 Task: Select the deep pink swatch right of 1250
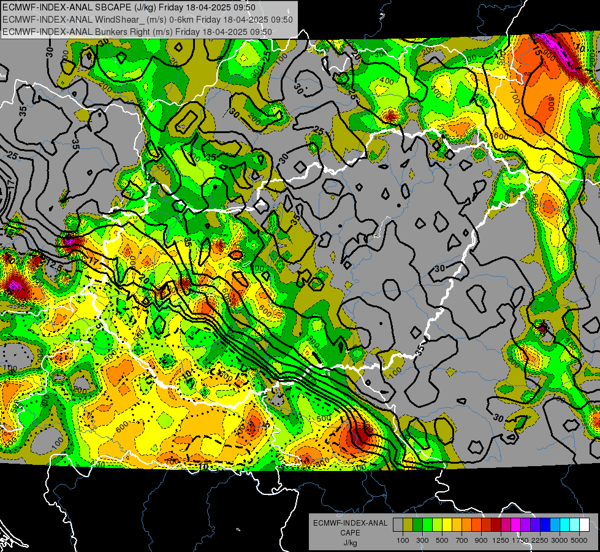506,525
